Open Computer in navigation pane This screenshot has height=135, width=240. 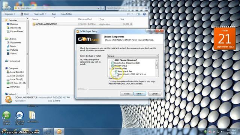(13, 68)
